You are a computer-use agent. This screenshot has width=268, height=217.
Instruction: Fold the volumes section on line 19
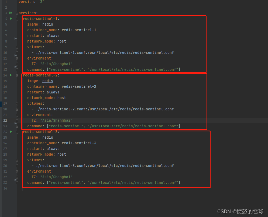(x=17, y=104)
